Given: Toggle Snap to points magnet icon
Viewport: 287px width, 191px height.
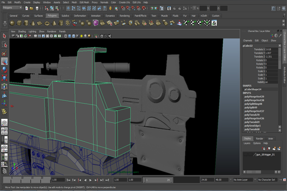Looking at the screenshot, I should pyautogui.click(x=133, y=8).
